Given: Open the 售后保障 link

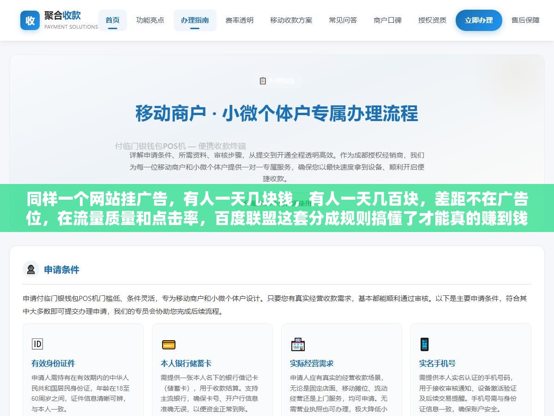Looking at the screenshot, I should point(525,20).
